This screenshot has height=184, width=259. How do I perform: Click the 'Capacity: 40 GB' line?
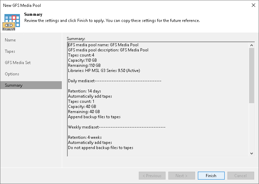click(x=82, y=107)
